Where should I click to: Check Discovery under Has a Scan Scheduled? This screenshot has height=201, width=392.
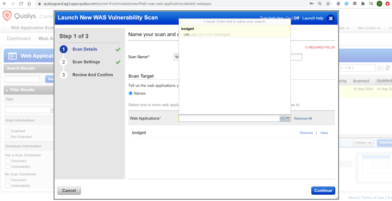tap(8, 161)
